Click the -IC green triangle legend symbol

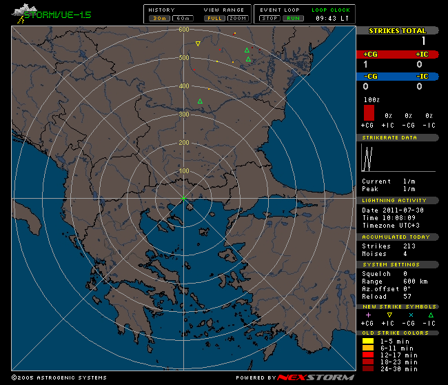pyautogui.click(x=431, y=315)
